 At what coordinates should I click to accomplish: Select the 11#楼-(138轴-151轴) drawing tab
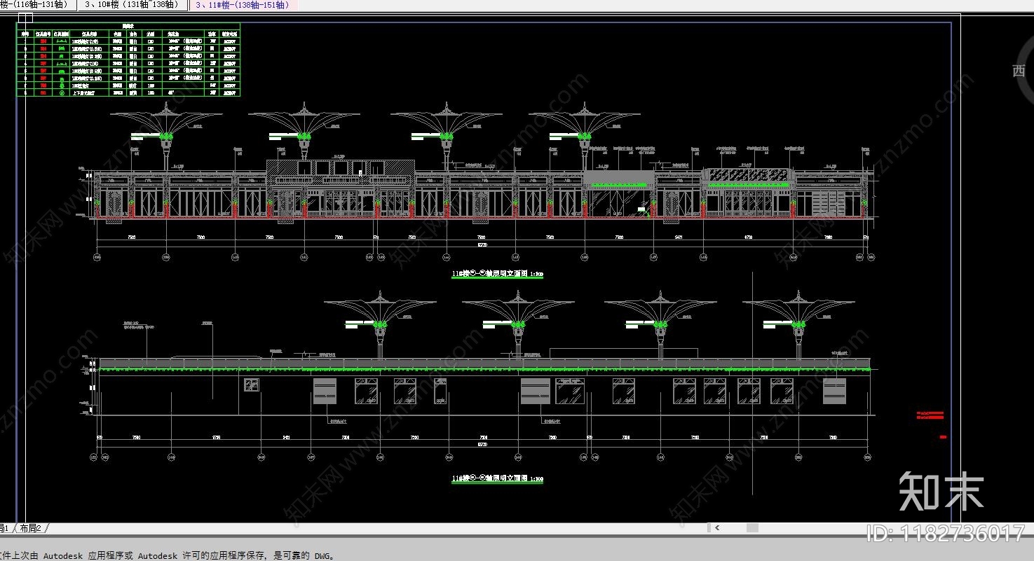(243, 5)
